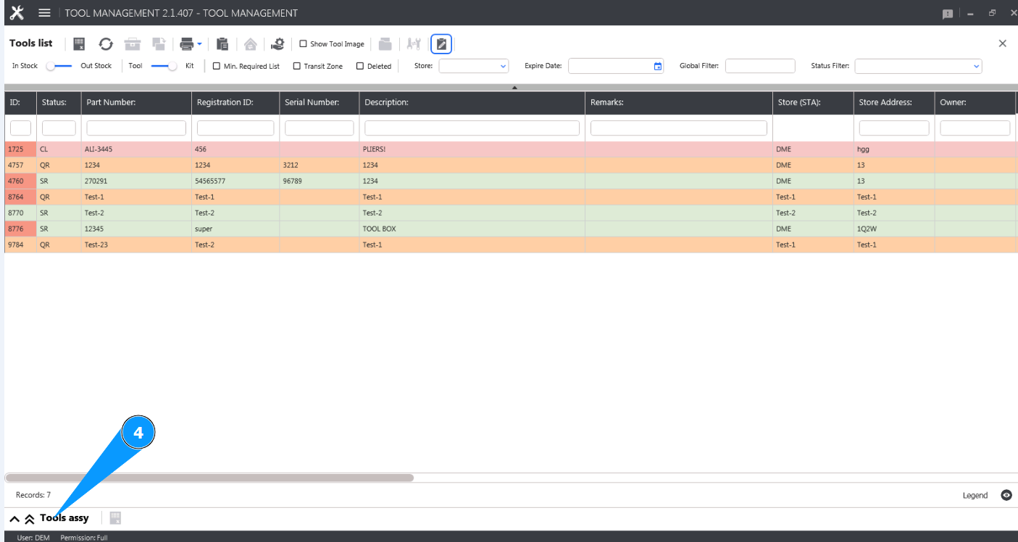Check the Min. Required List box
This screenshot has width=1018, height=542.
(x=217, y=66)
